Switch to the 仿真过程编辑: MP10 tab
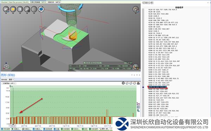Viewport: 211px width, 131px height. 38,2
